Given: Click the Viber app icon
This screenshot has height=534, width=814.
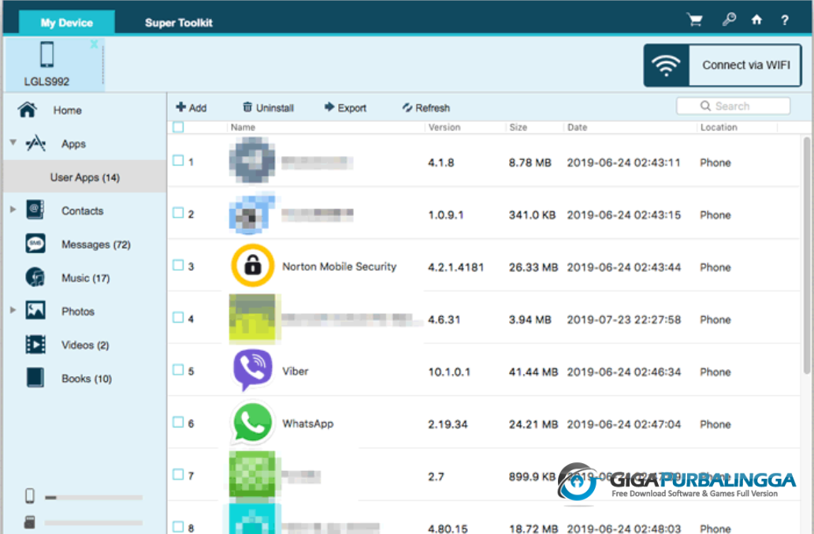Looking at the screenshot, I should click(252, 370).
